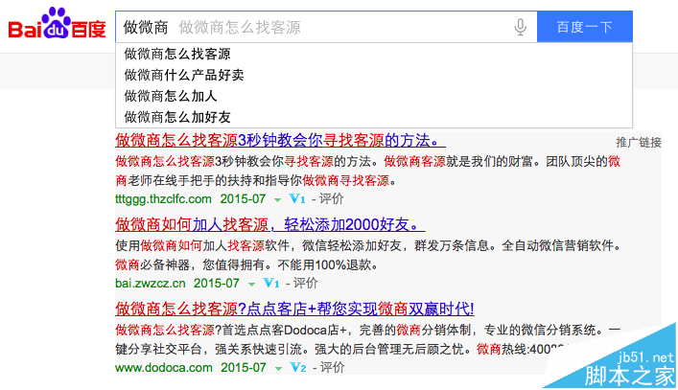Screen dimensions: 678x390
Task: Click the Baidu logo
Action: (56, 27)
